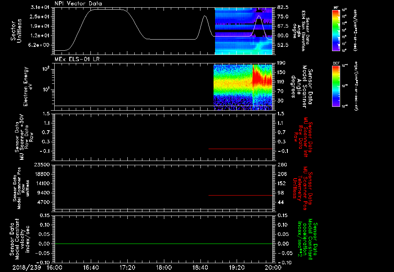Click the 98 telemetry tick value
This screenshot has width=394, height=272.
280,193
